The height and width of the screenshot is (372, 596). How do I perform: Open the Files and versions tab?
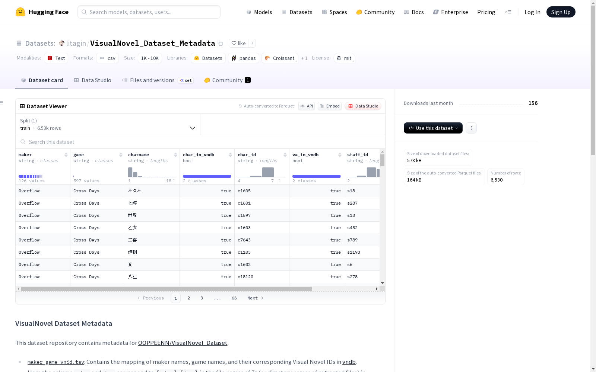click(x=158, y=80)
